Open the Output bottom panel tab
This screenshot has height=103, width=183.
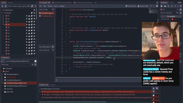pos(53,85)
